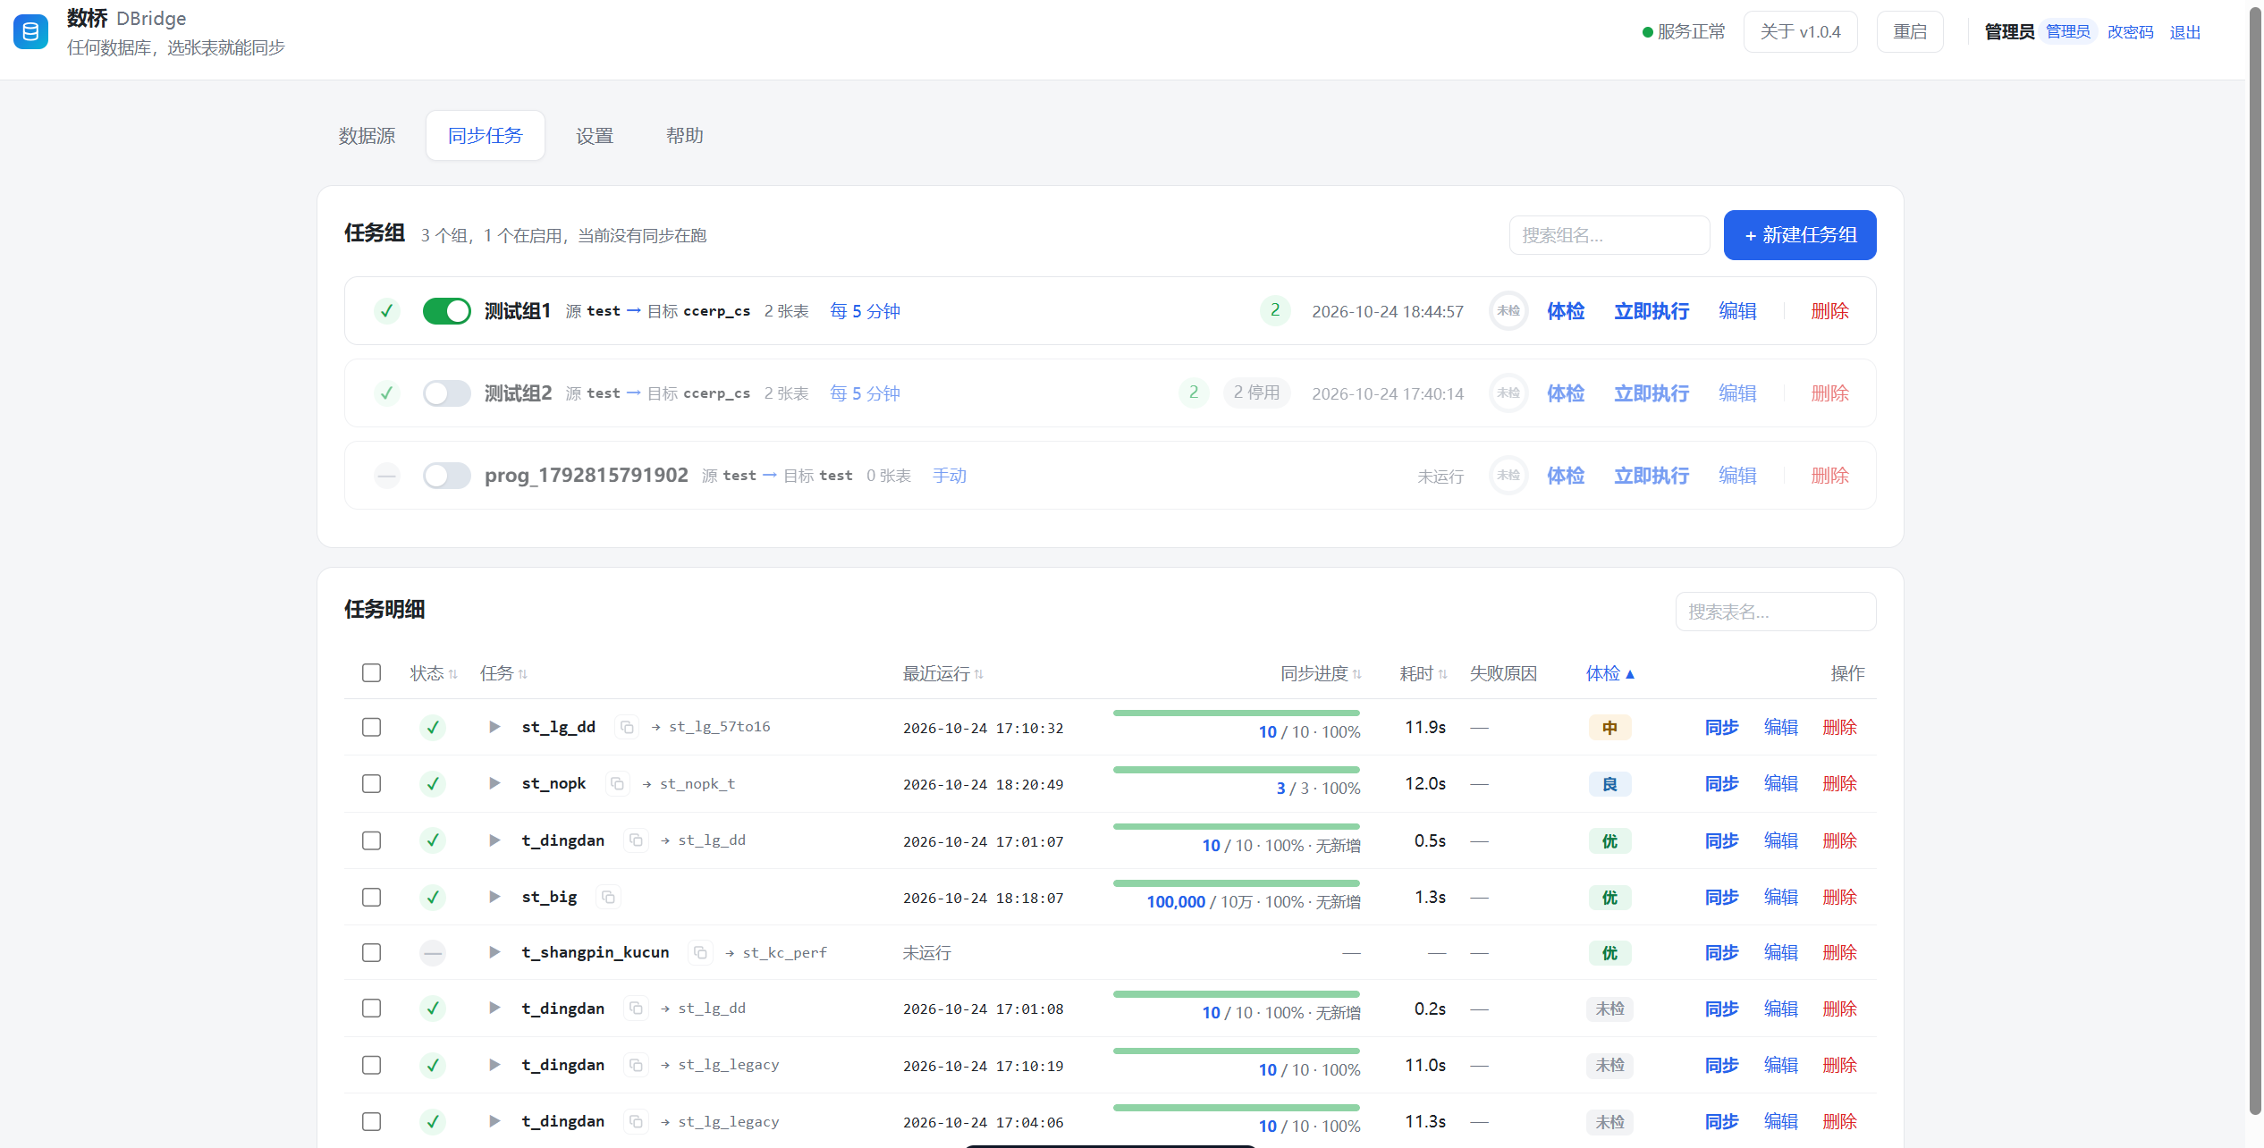Expand the t_shangpin_kucun task row
This screenshot has width=2264, height=1148.
(494, 952)
